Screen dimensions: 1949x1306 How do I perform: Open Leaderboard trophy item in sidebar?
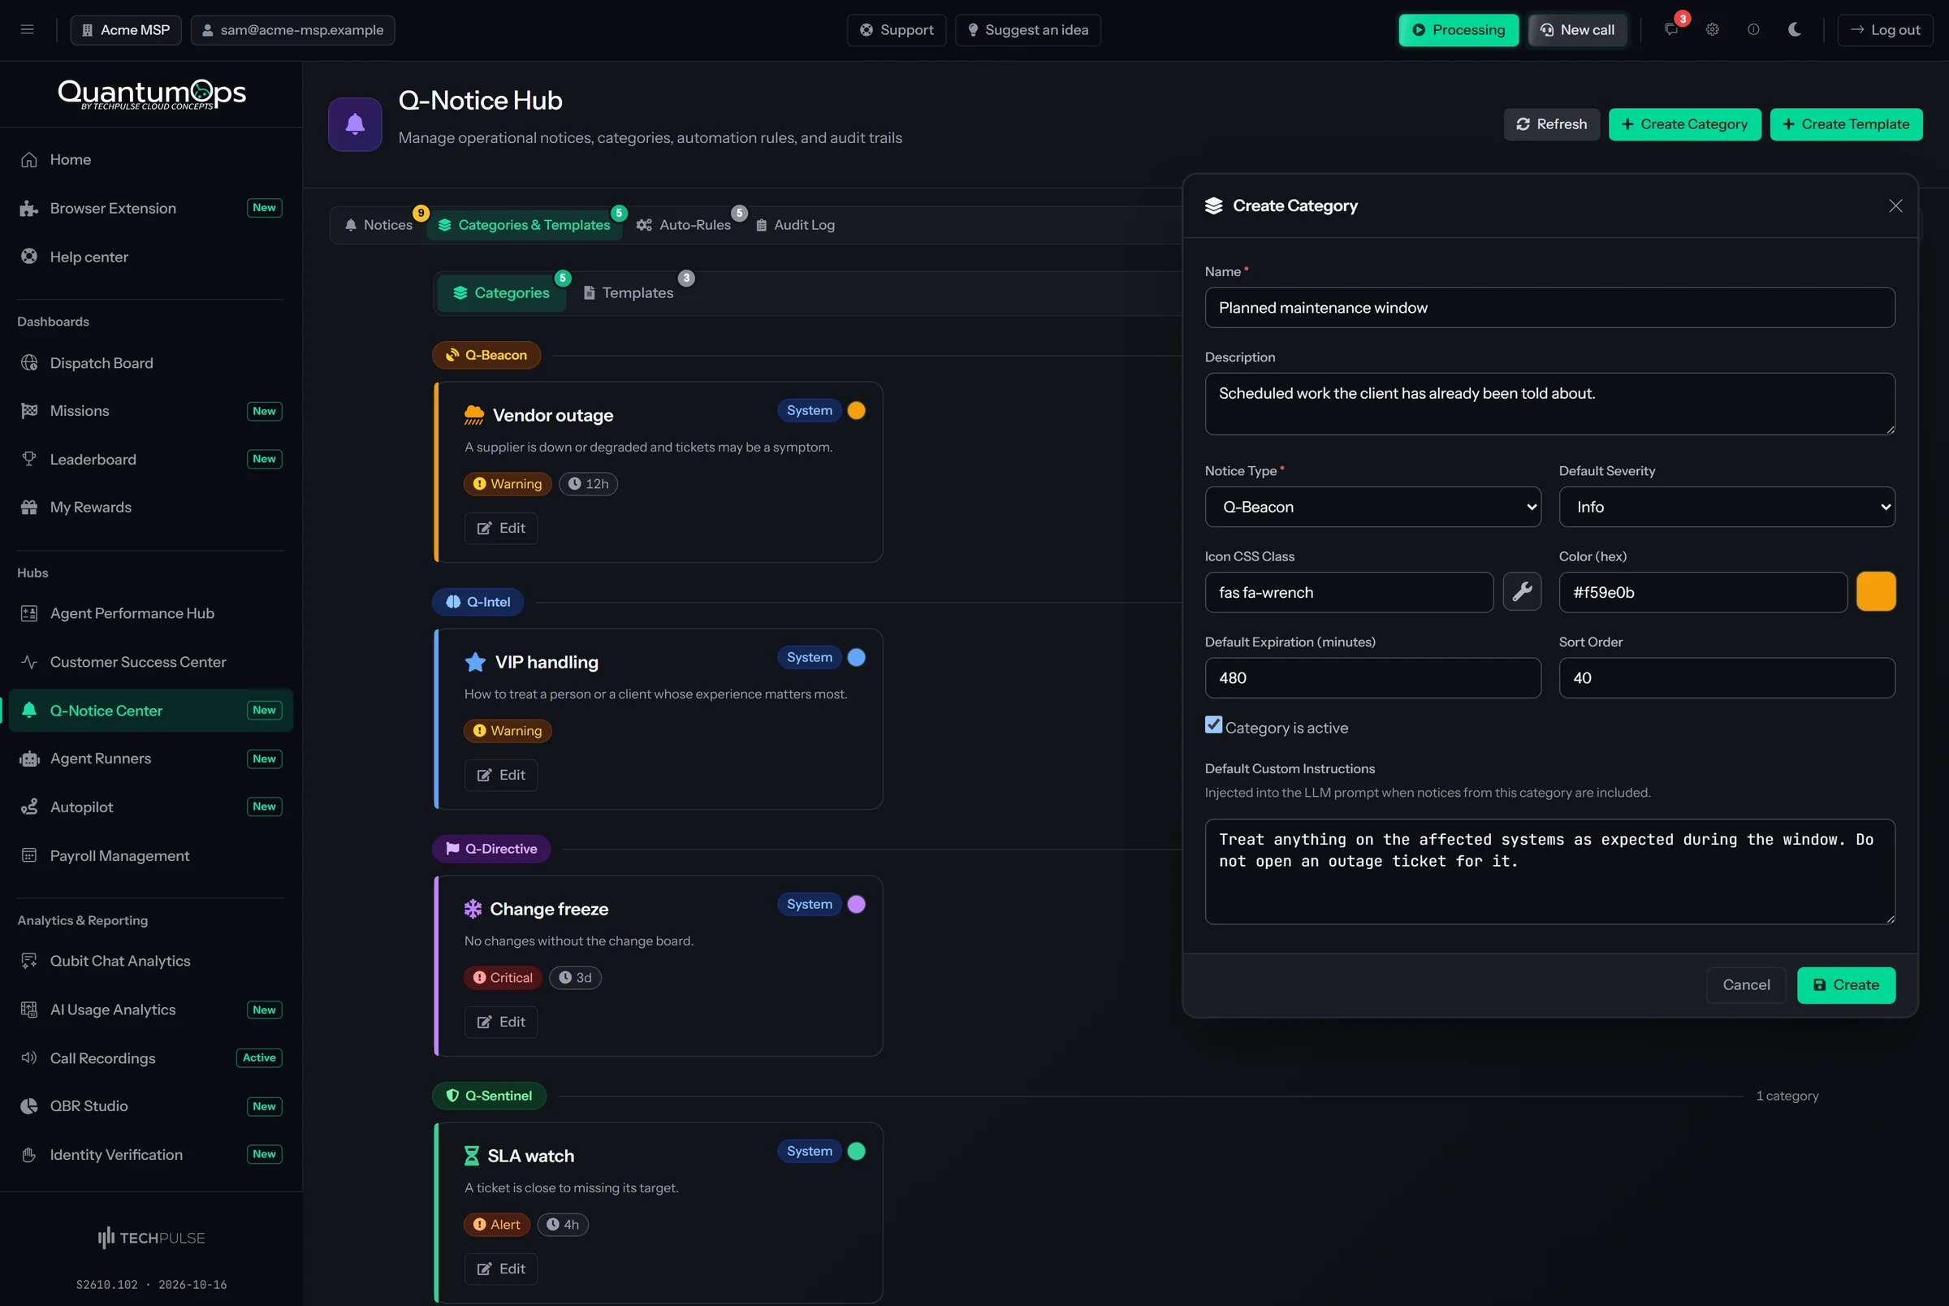tap(151, 460)
